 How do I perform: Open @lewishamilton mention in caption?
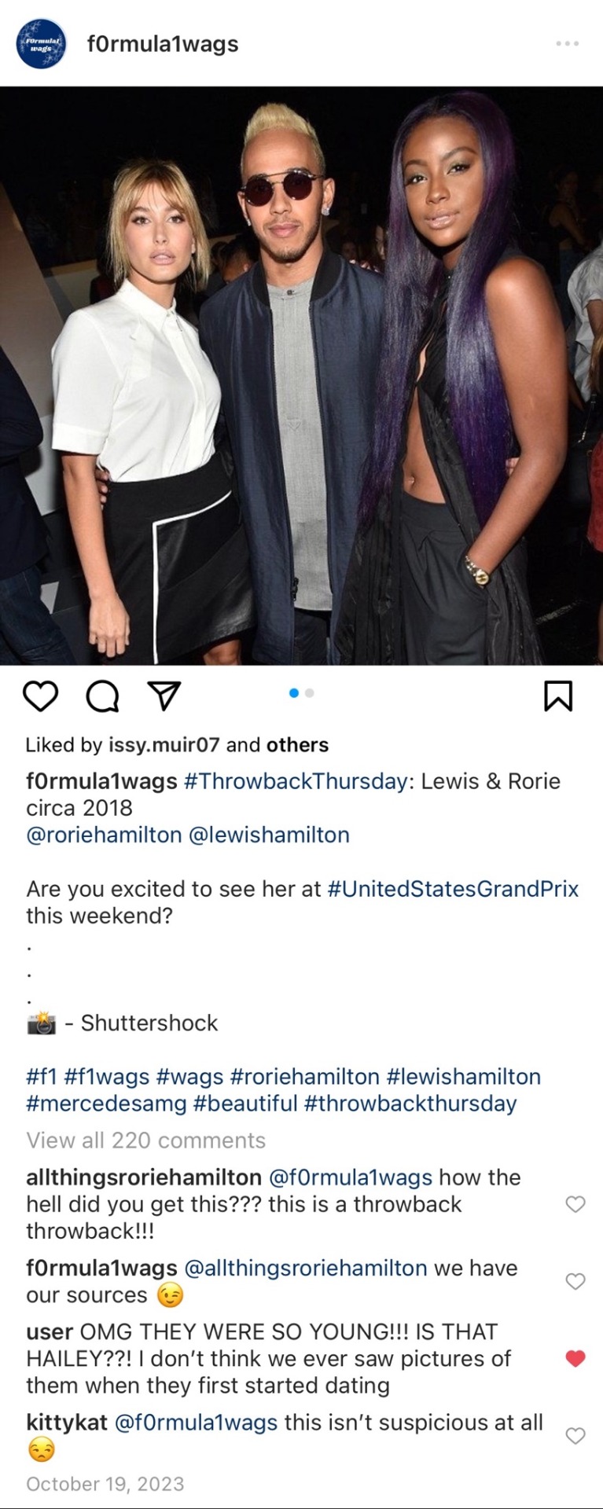(x=269, y=835)
